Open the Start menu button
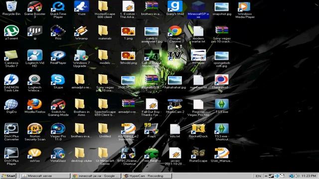The width and height of the screenshot is (319, 179). pyautogui.click(x=8, y=176)
